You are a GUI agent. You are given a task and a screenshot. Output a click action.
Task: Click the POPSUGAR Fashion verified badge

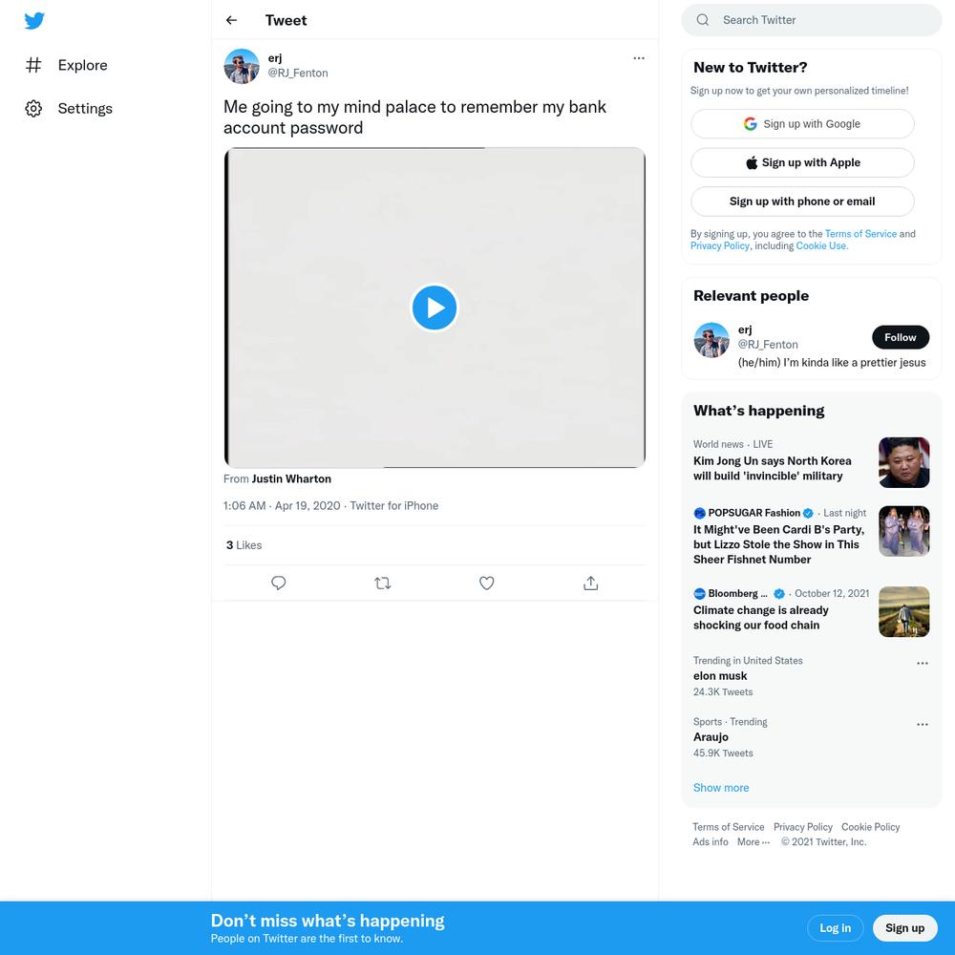(x=808, y=514)
